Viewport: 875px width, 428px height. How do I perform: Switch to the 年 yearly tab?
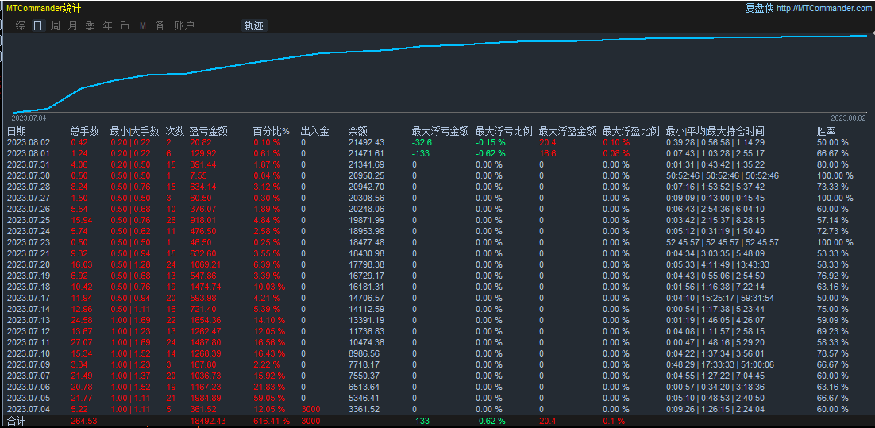coord(107,25)
